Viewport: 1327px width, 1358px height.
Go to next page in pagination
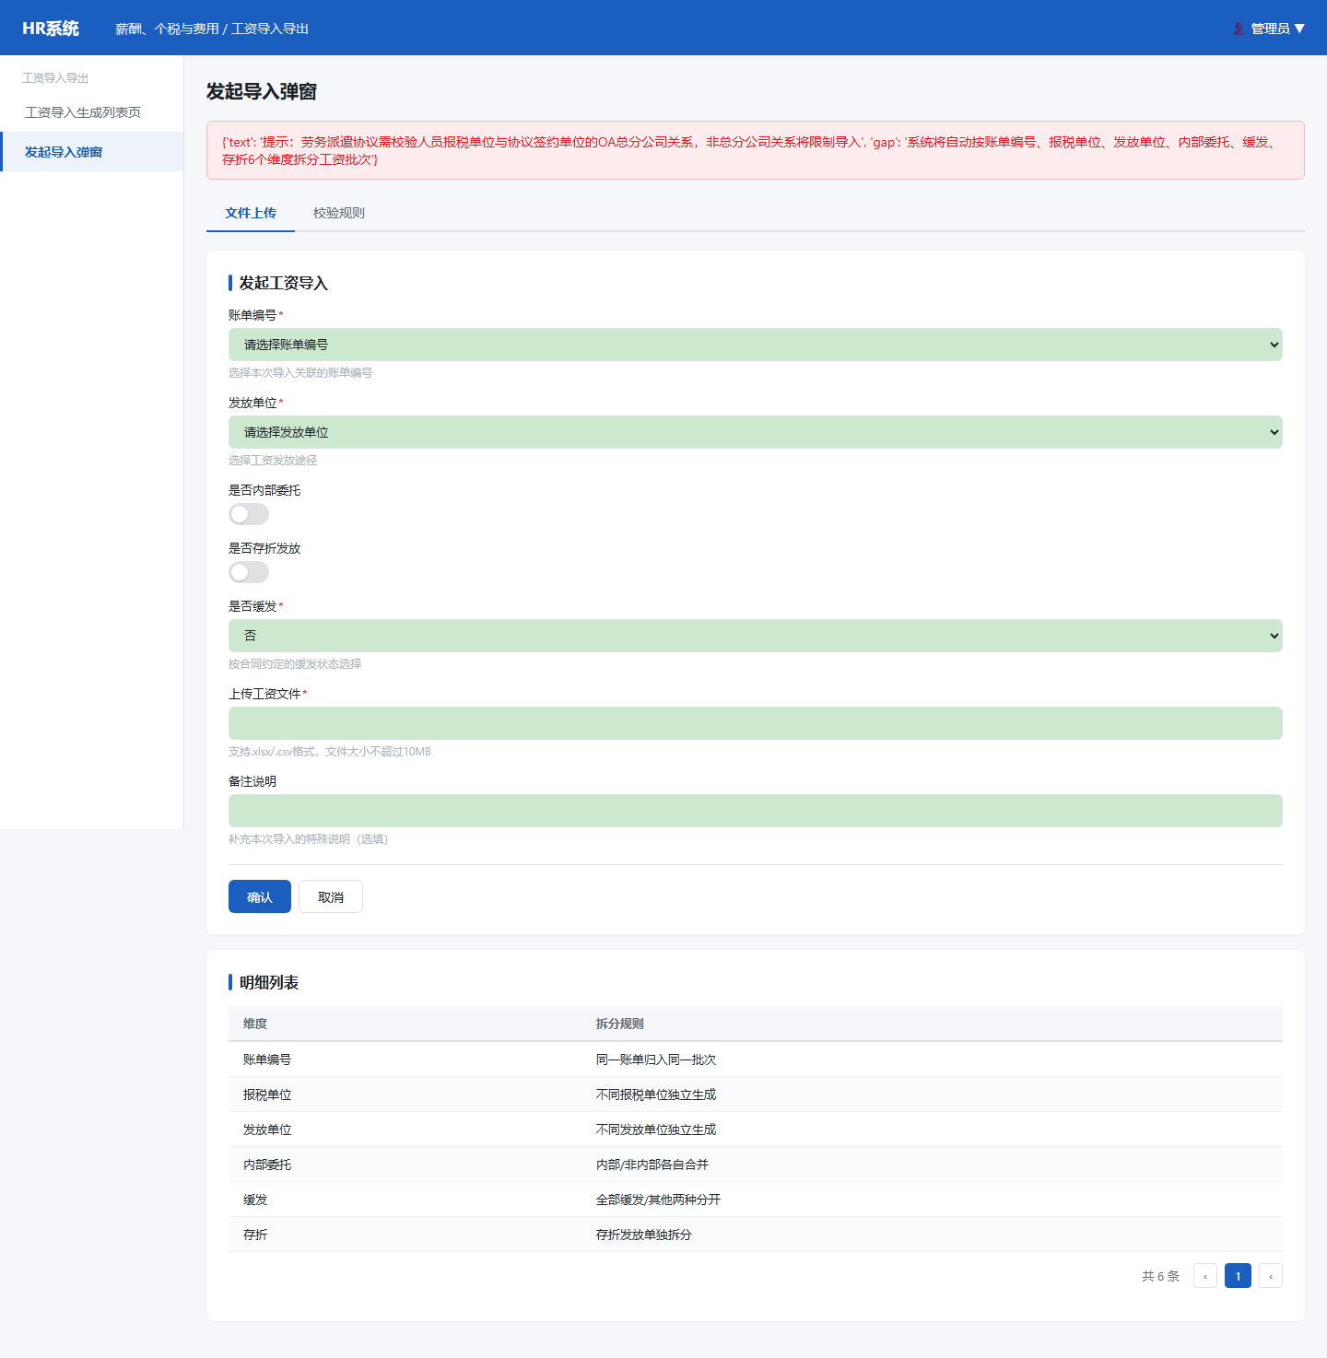click(1271, 1276)
